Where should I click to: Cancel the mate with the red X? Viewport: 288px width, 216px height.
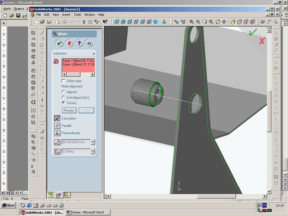(69, 43)
